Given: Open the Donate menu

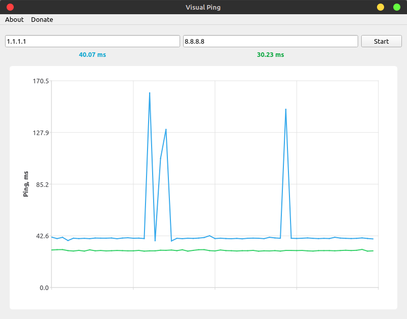Looking at the screenshot, I should tap(42, 19).
